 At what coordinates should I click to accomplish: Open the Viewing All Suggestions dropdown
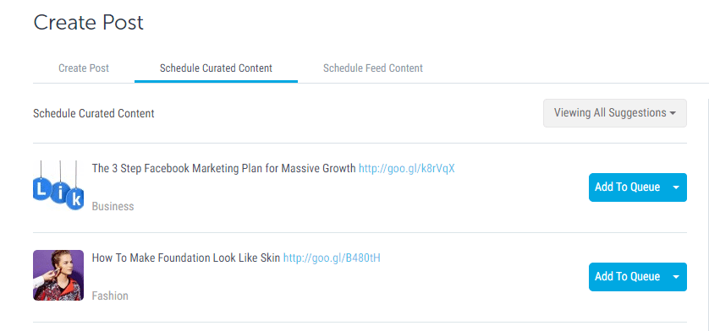[615, 113]
